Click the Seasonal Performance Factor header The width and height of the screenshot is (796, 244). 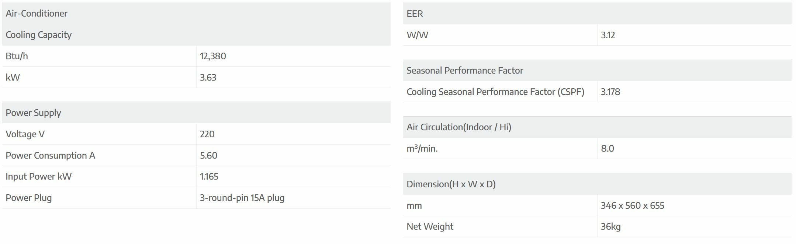[465, 71]
